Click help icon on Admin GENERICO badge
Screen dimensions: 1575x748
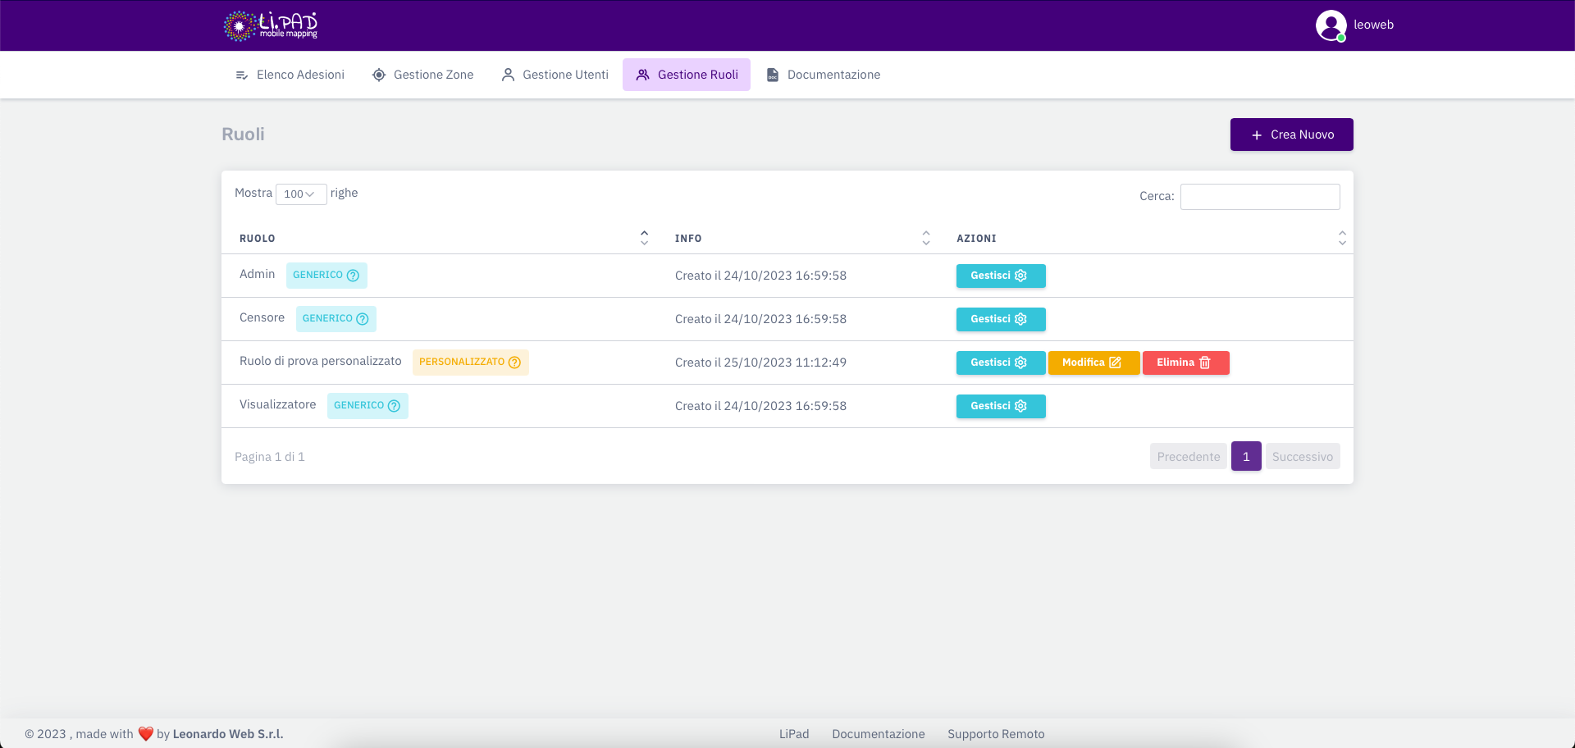(x=353, y=276)
